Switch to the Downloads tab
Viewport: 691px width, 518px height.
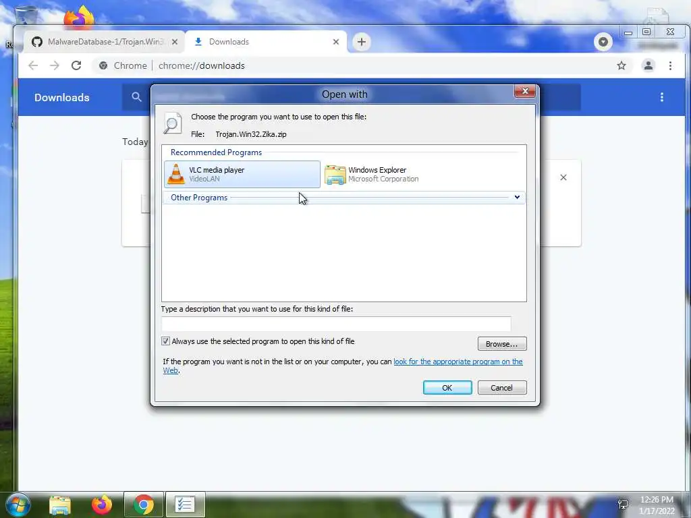click(266, 42)
